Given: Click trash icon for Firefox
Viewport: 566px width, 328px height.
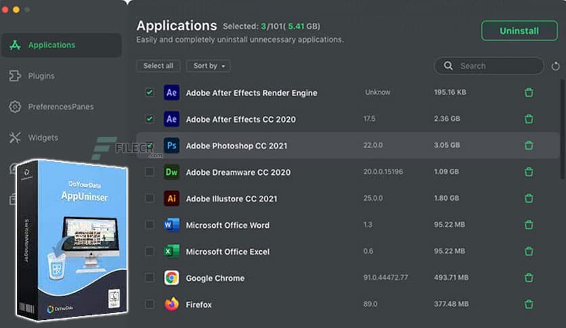Looking at the screenshot, I should 529,304.
